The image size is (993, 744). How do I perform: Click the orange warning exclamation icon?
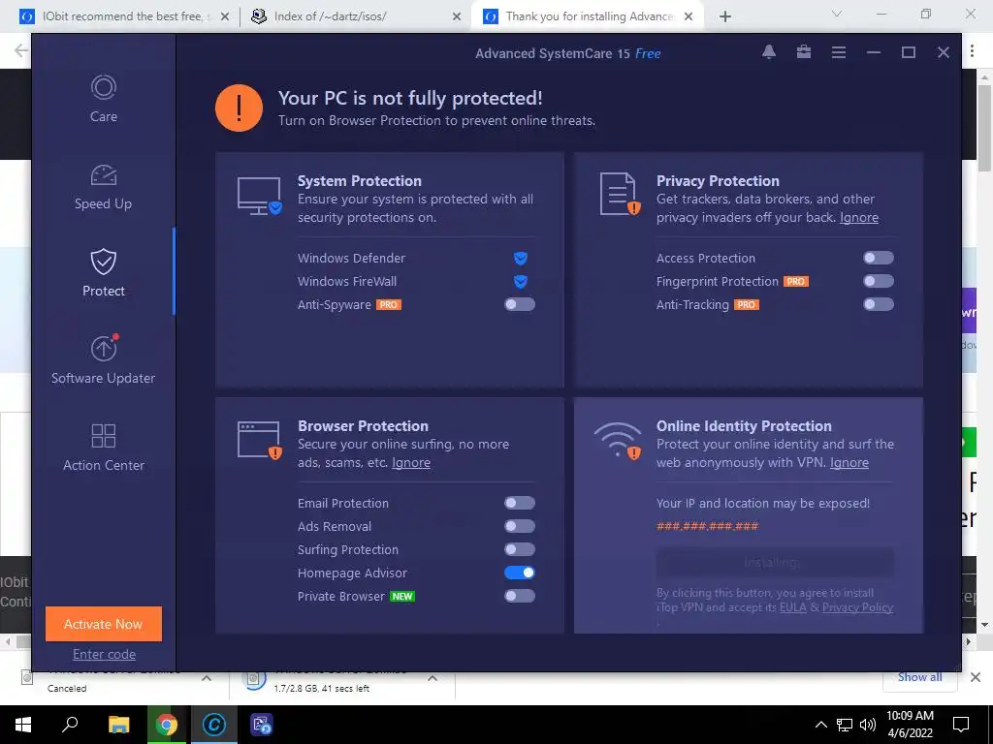239,108
